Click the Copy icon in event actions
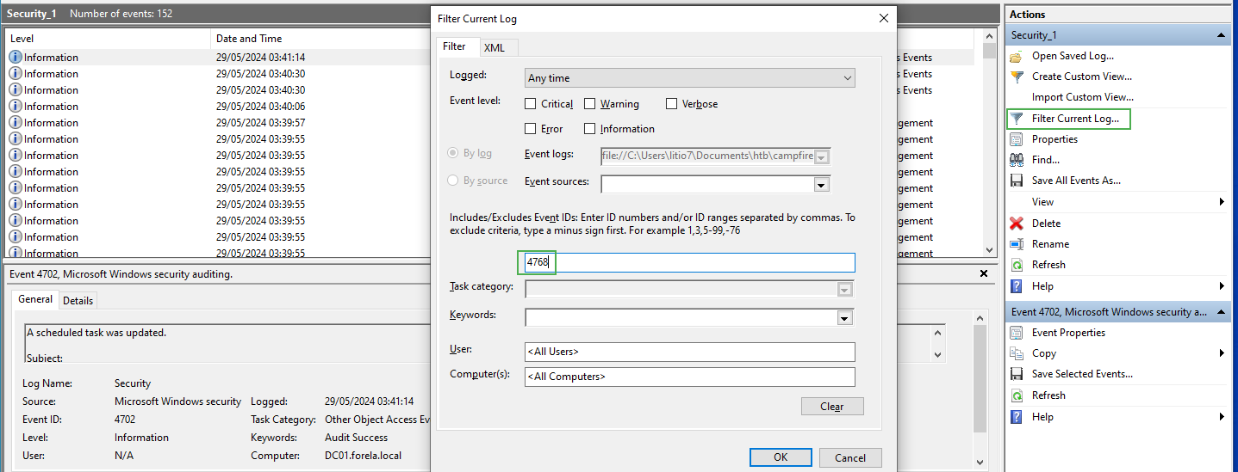The width and height of the screenshot is (1238, 472). pyautogui.click(x=1017, y=353)
